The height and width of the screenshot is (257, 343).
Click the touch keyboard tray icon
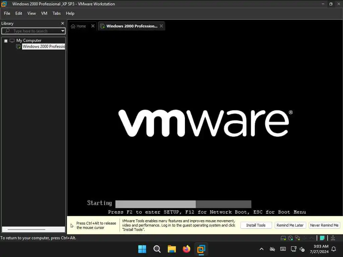283,249
